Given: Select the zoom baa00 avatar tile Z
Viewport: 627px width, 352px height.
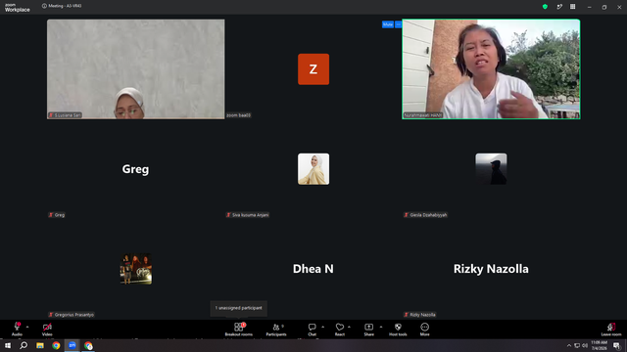Looking at the screenshot, I should [313, 69].
